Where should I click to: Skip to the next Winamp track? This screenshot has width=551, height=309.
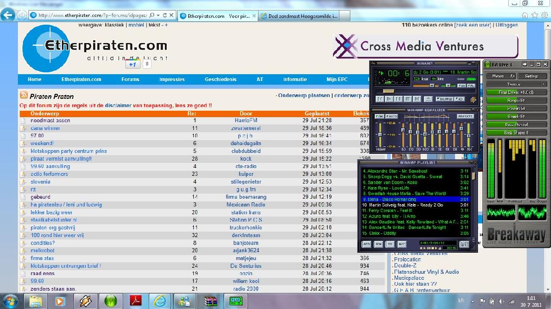(x=416, y=99)
